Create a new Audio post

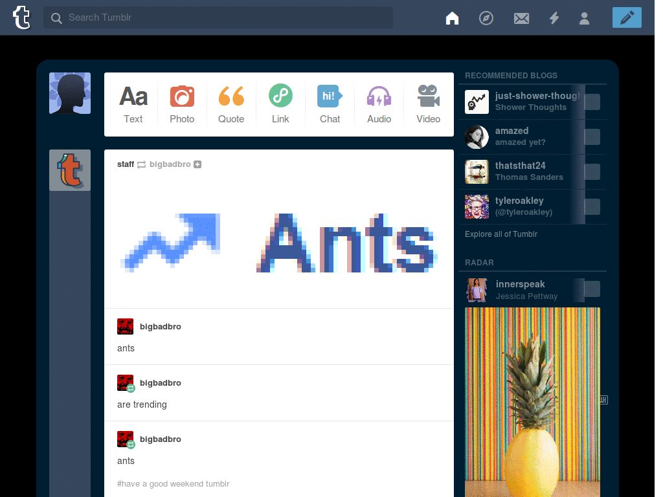coord(379,104)
